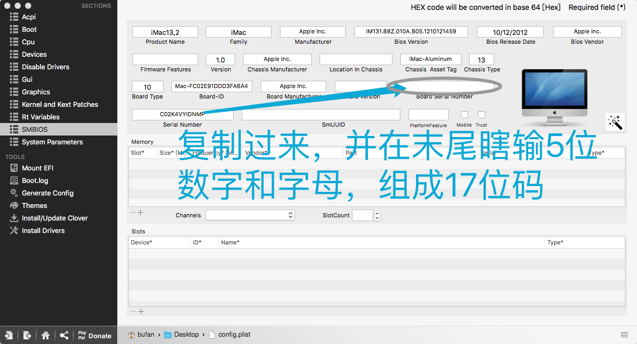Viewport: 637px width, 344px height.
Task: Click the import configuration icon in bottom toolbar
Action: pos(9,336)
